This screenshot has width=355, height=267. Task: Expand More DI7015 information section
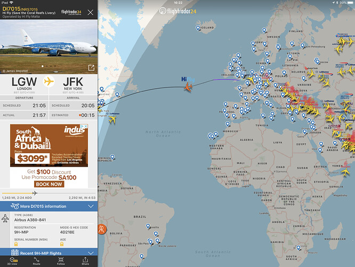[49, 206]
